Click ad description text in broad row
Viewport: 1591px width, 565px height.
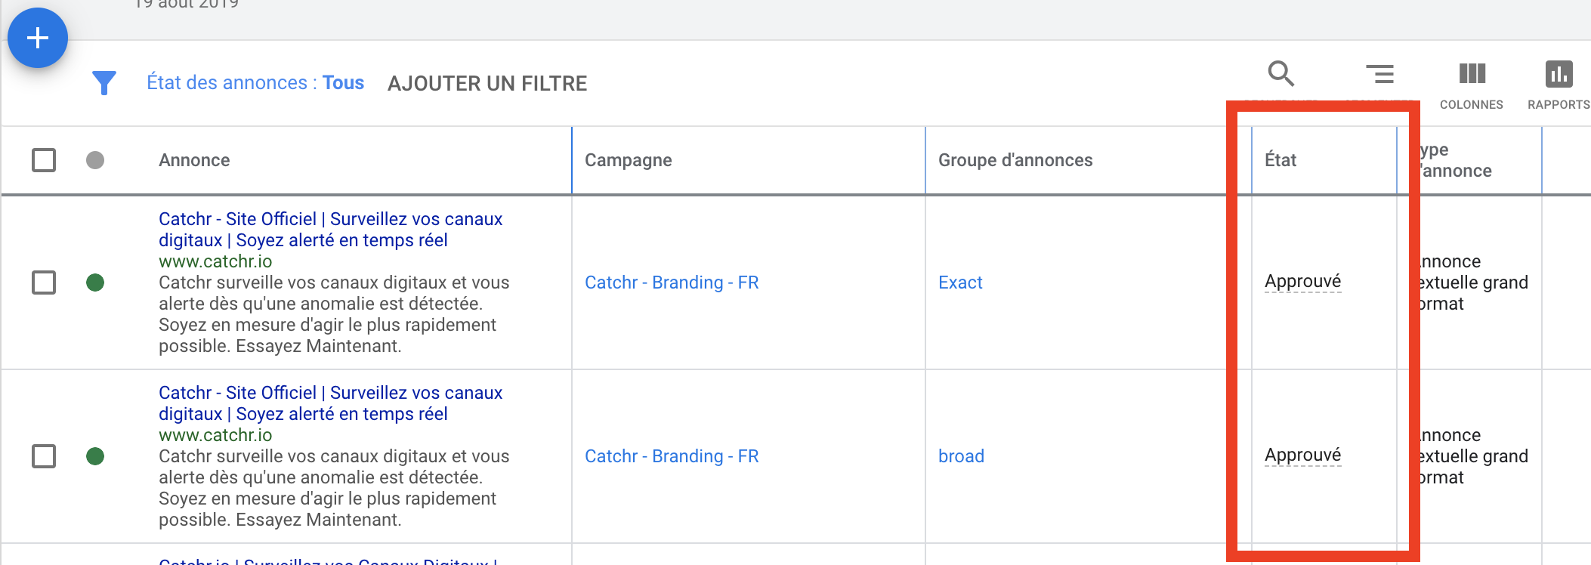(334, 488)
